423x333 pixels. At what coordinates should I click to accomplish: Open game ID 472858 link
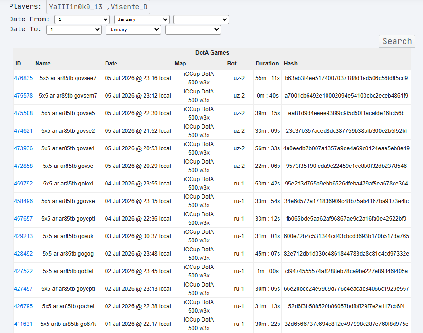pyautogui.click(x=23, y=166)
